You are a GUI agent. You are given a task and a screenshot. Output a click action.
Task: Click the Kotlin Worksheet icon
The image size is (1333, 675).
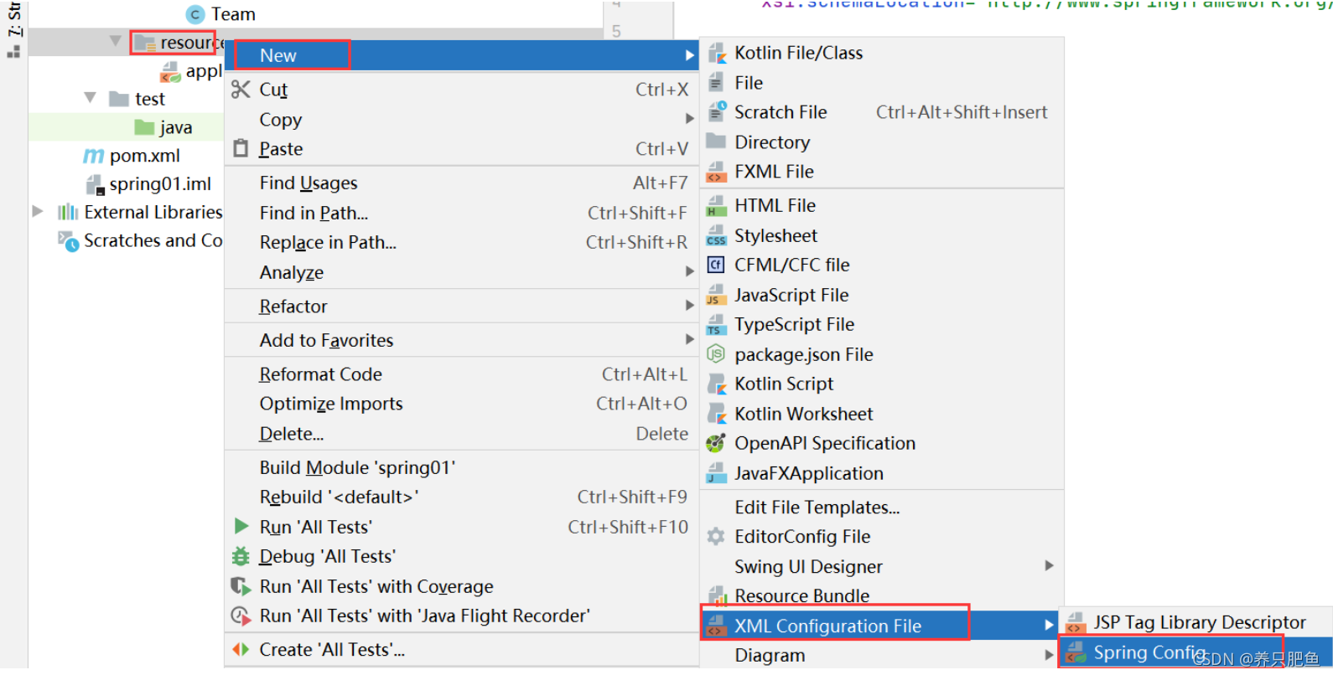(717, 414)
